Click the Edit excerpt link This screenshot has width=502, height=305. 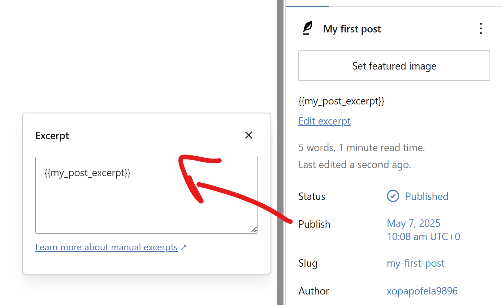tap(324, 121)
